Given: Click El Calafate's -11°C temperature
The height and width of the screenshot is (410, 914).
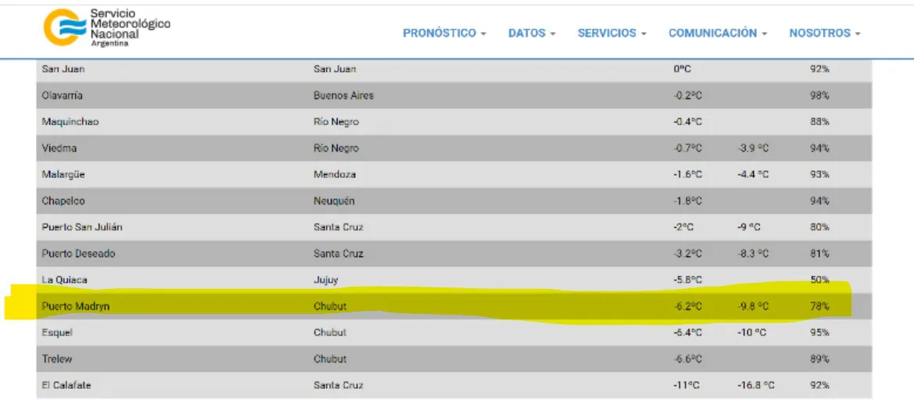Looking at the screenshot, I should (686, 386).
